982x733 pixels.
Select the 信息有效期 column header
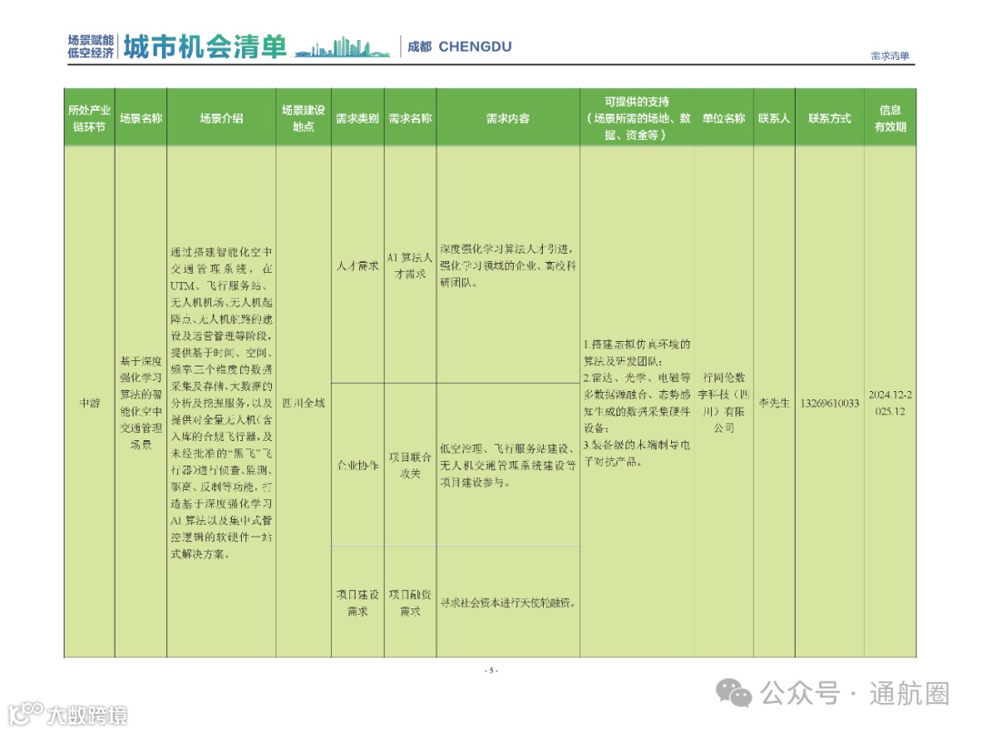(x=890, y=118)
